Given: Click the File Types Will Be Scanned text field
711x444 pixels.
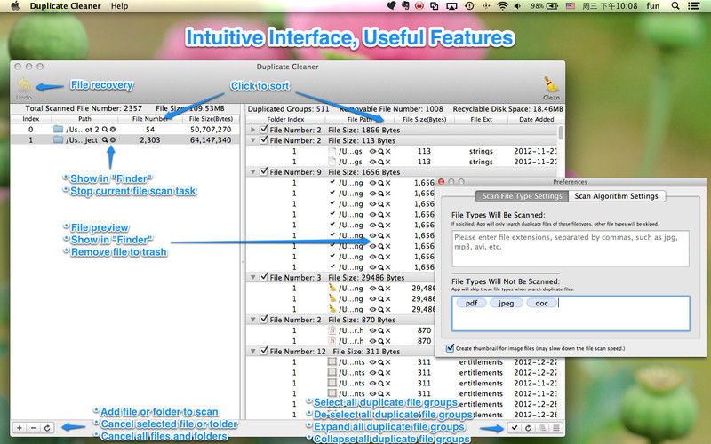Looking at the screenshot, I should (x=571, y=249).
